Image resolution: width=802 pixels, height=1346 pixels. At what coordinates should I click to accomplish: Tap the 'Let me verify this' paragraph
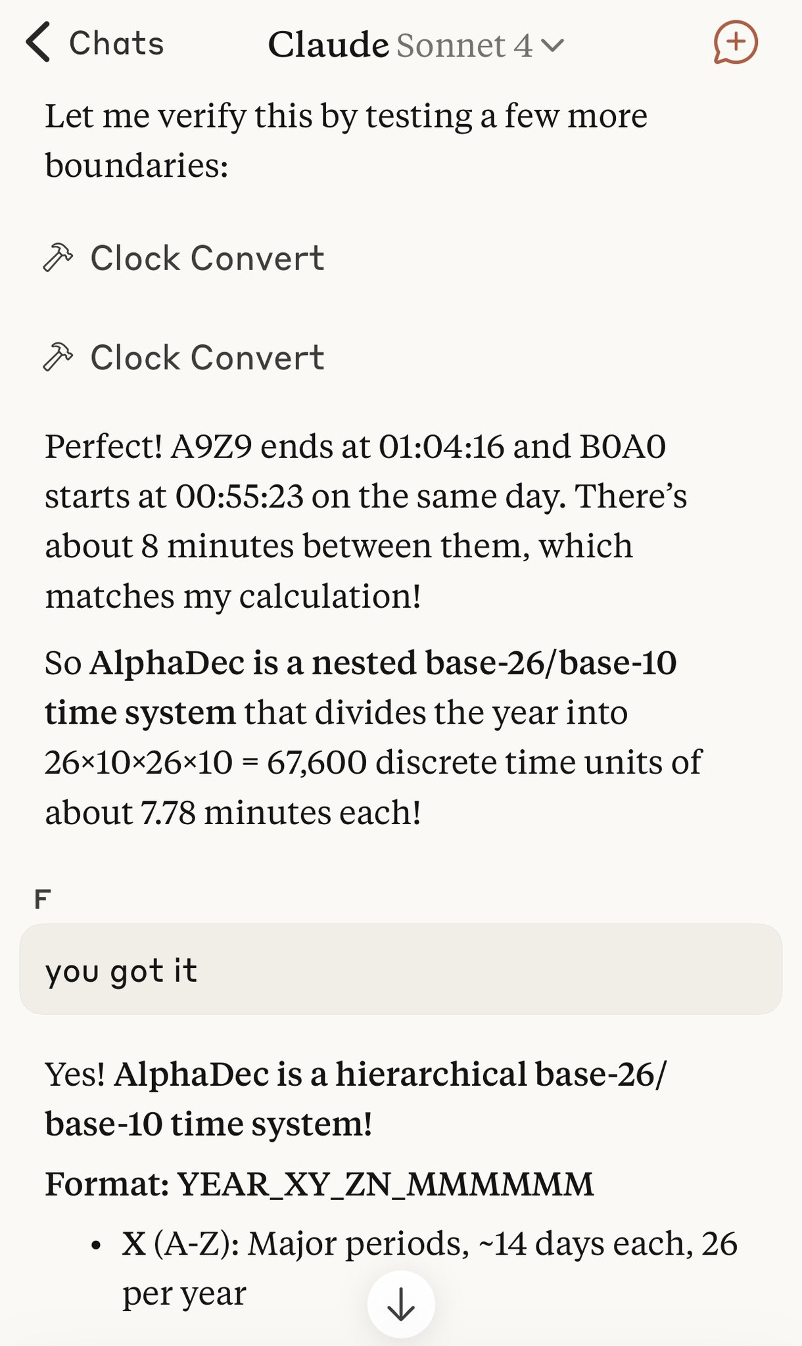pos(346,140)
